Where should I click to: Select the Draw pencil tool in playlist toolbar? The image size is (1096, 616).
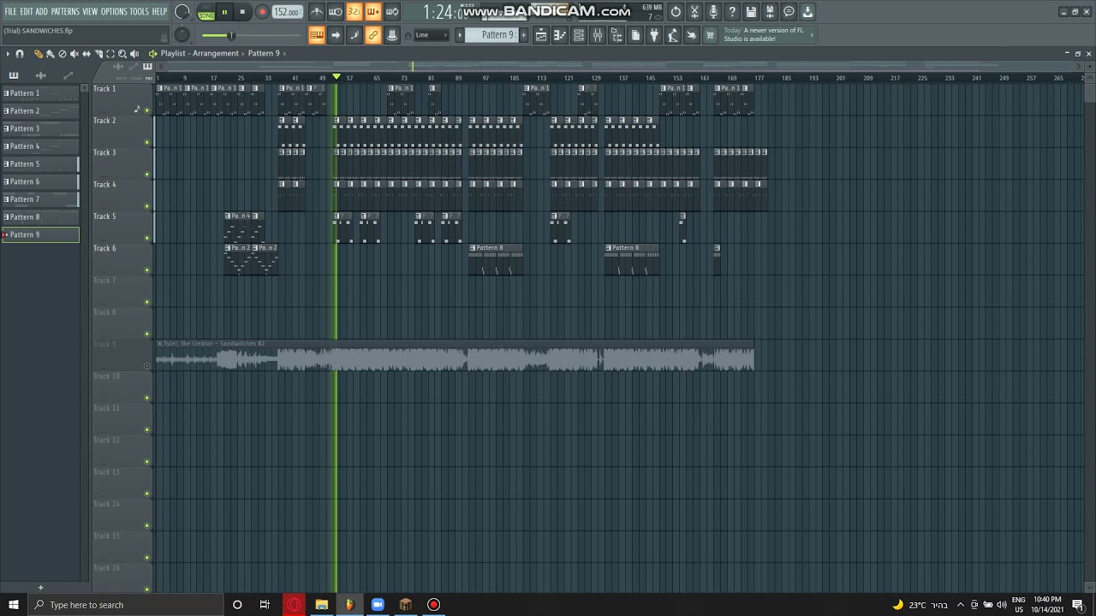pyautogui.click(x=38, y=54)
